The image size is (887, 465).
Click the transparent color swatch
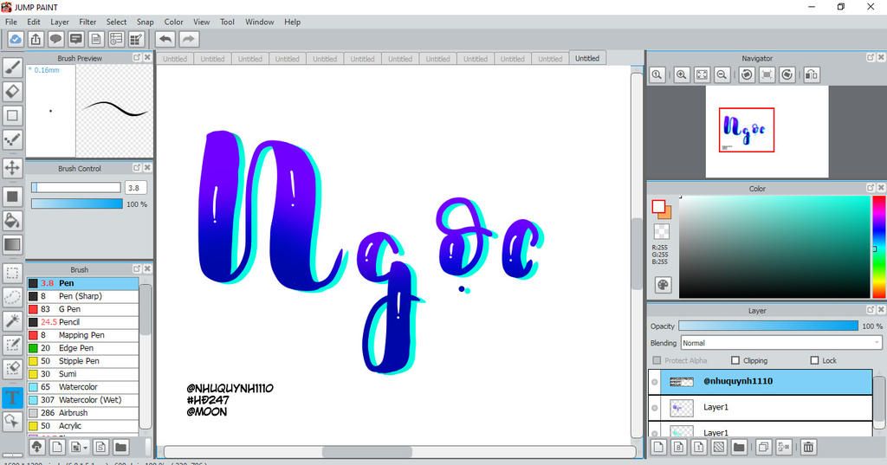point(661,231)
